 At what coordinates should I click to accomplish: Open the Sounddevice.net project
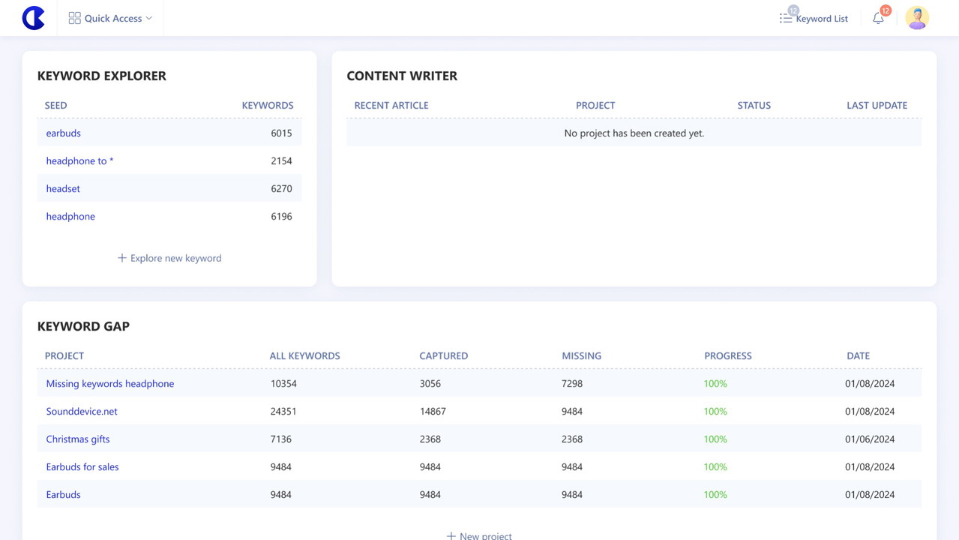(82, 411)
